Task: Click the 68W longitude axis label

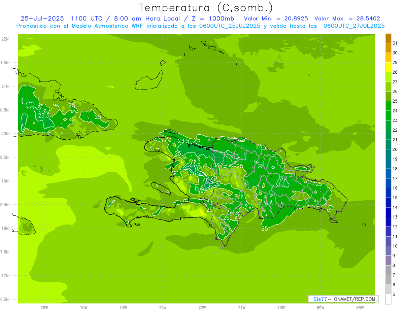Action: point(360,308)
